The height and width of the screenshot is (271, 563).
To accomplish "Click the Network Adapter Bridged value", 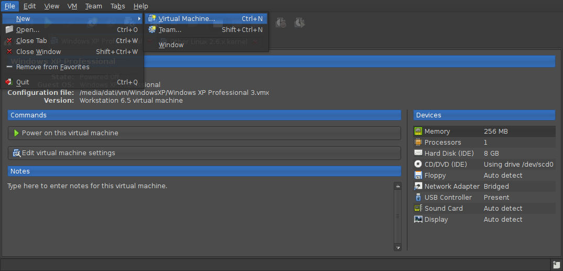I will pos(496,186).
